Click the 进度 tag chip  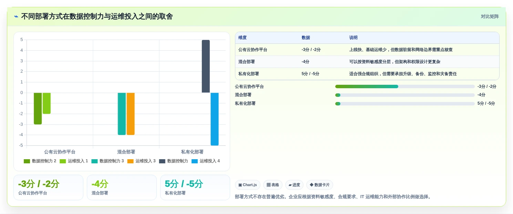pos(294,185)
